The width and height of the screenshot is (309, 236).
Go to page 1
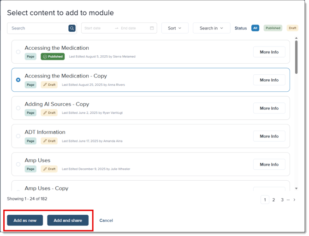(x=265, y=200)
